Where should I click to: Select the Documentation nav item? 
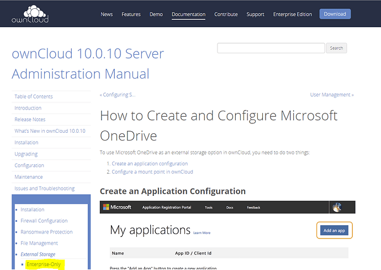188,14
